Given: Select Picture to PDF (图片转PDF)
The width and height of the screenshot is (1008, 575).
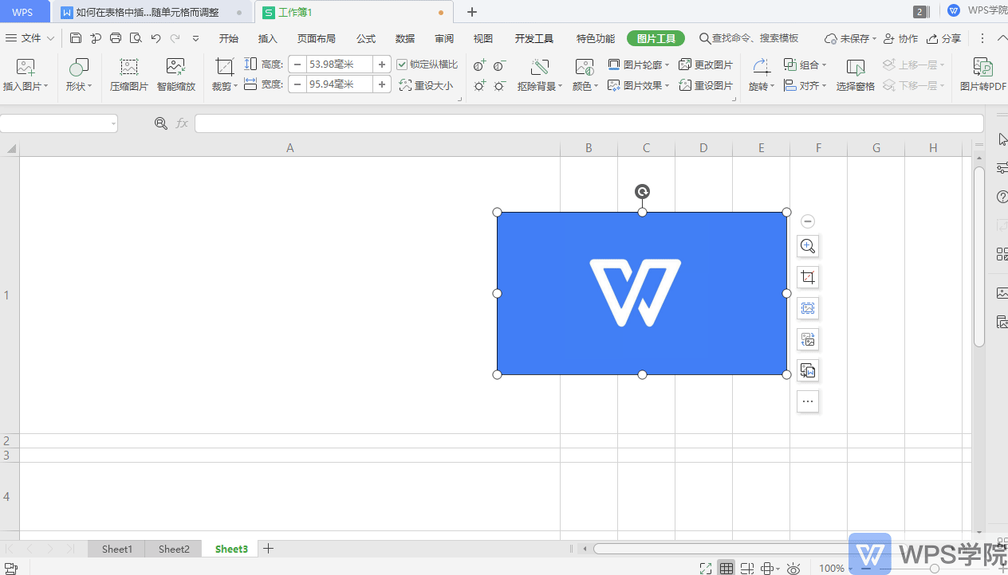Looking at the screenshot, I should [983, 76].
